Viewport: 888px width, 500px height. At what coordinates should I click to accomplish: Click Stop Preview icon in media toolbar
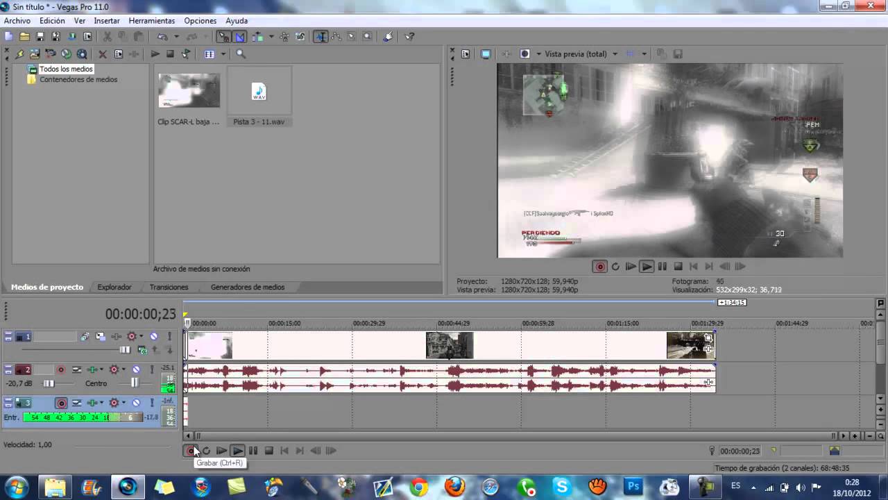170,53
